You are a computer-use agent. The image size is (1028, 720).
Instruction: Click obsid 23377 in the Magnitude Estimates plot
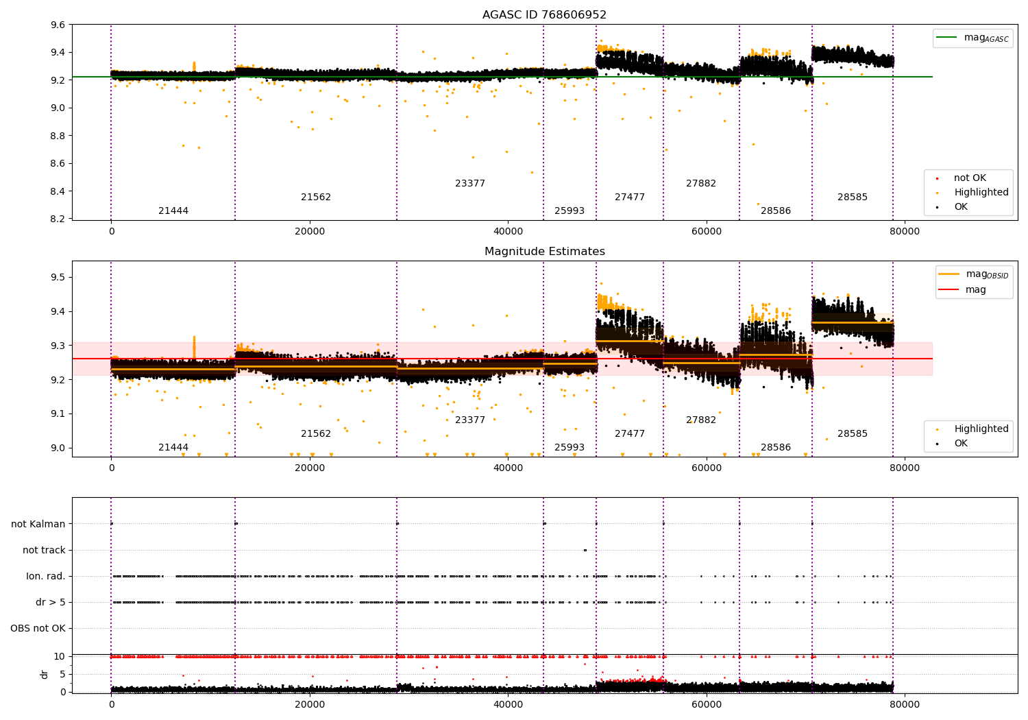click(x=470, y=420)
